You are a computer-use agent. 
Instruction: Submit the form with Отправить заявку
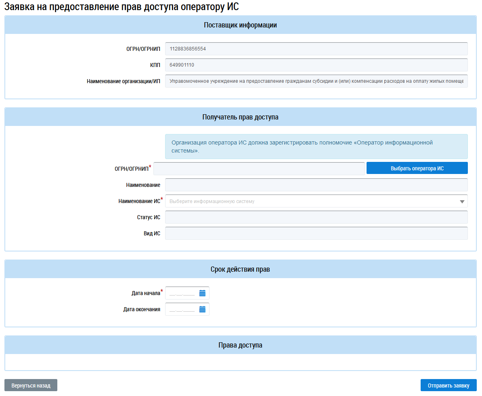click(448, 386)
